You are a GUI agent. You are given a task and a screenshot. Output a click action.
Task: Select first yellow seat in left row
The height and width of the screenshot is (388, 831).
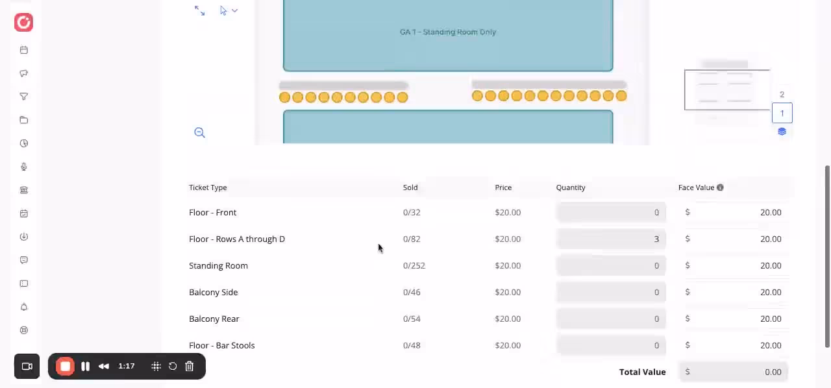(284, 97)
